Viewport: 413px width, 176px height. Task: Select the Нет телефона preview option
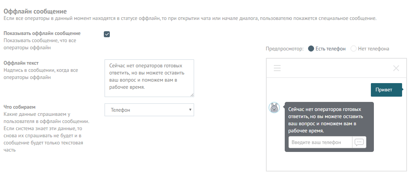point(370,49)
